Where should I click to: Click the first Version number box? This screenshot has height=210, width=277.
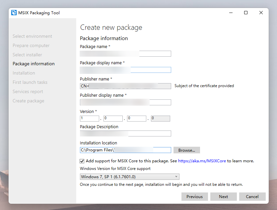[x=89, y=119]
